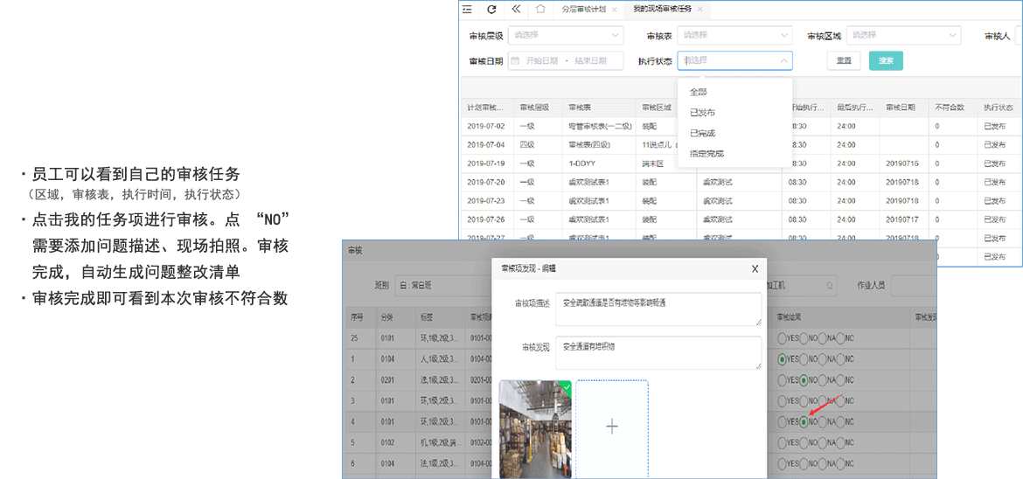Select YES radio in sequence 25 row
Image resolution: width=1023 pixels, height=479 pixels.
point(782,338)
